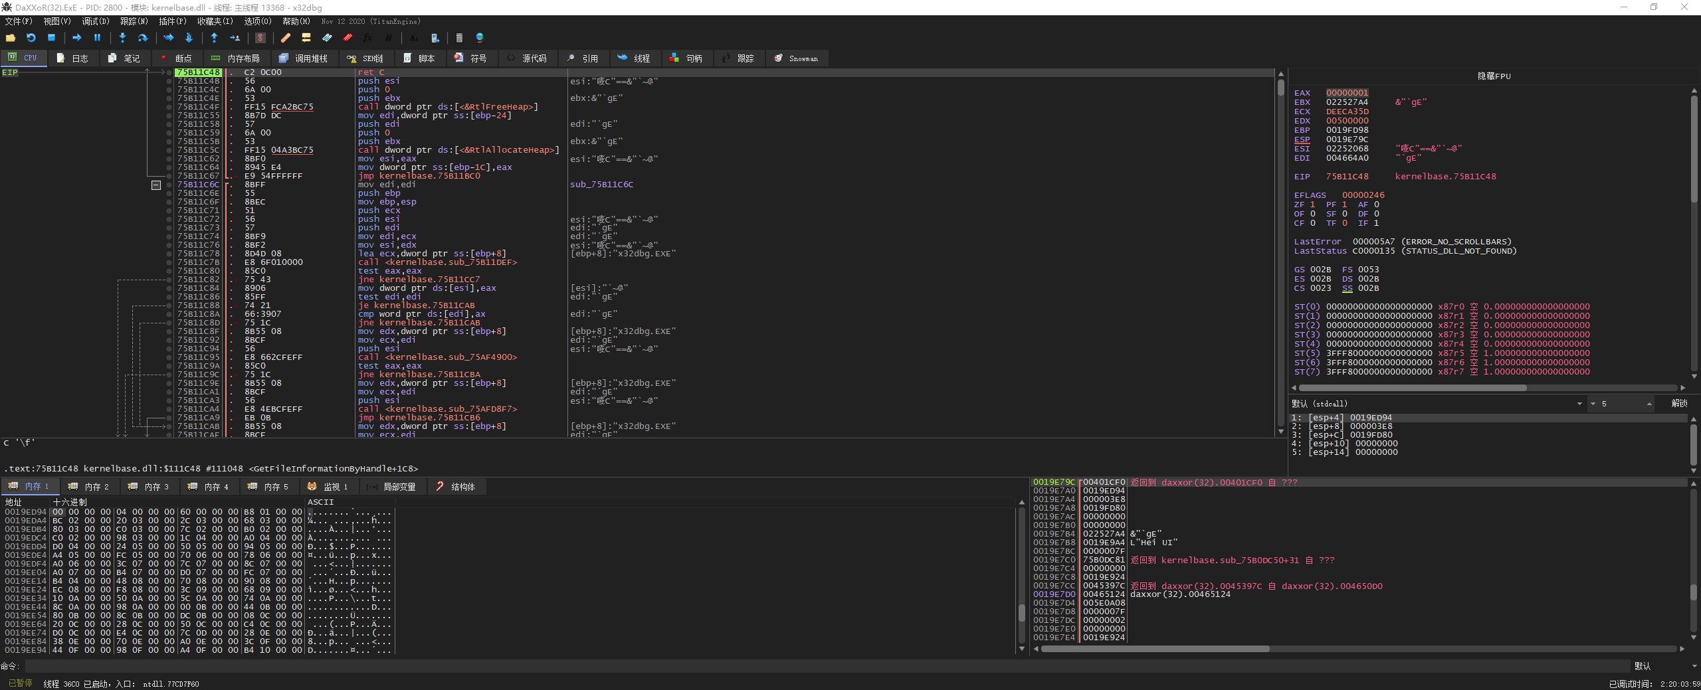Viewport: 1701px width, 690px height.
Task: Open the calculator icon in toolbar
Action: [x=459, y=38]
